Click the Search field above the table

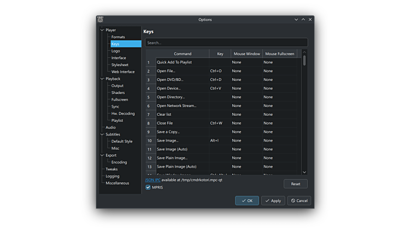click(225, 43)
